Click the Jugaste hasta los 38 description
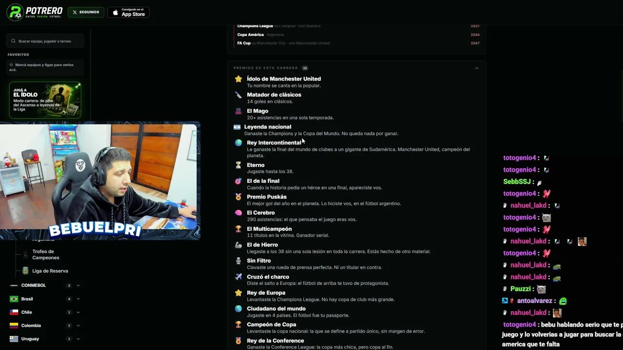The height and width of the screenshot is (350, 623). coord(270,172)
